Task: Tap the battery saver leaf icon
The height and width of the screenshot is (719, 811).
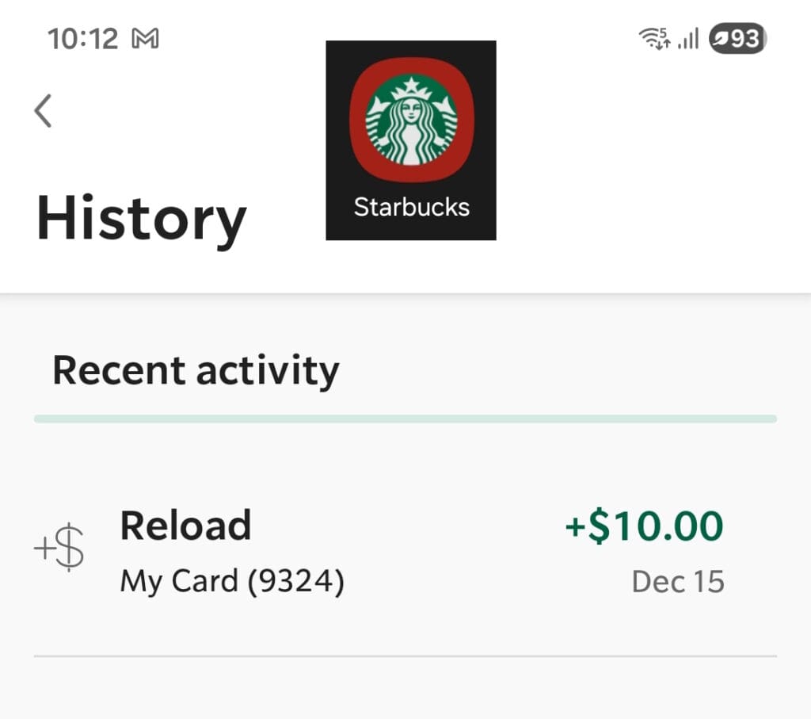Action: tap(722, 37)
